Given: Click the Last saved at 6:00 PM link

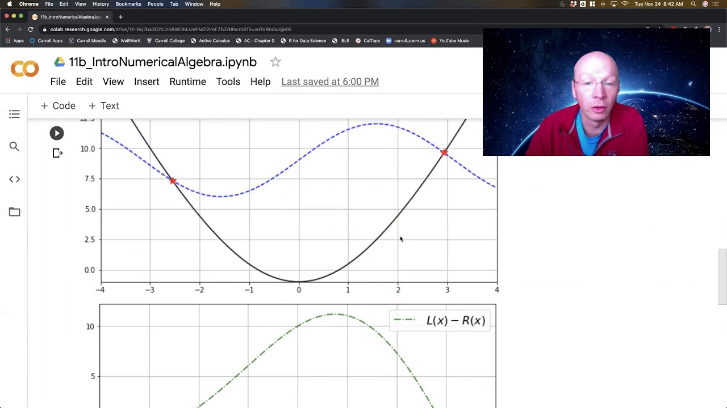Looking at the screenshot, I should pyautogui.click(x=330, y=82).
